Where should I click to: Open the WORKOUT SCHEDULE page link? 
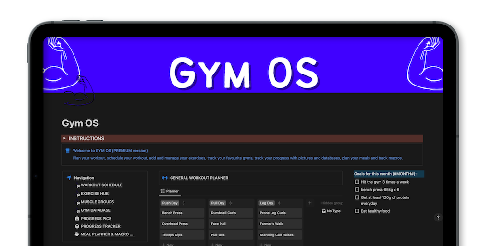click(101, 185)
